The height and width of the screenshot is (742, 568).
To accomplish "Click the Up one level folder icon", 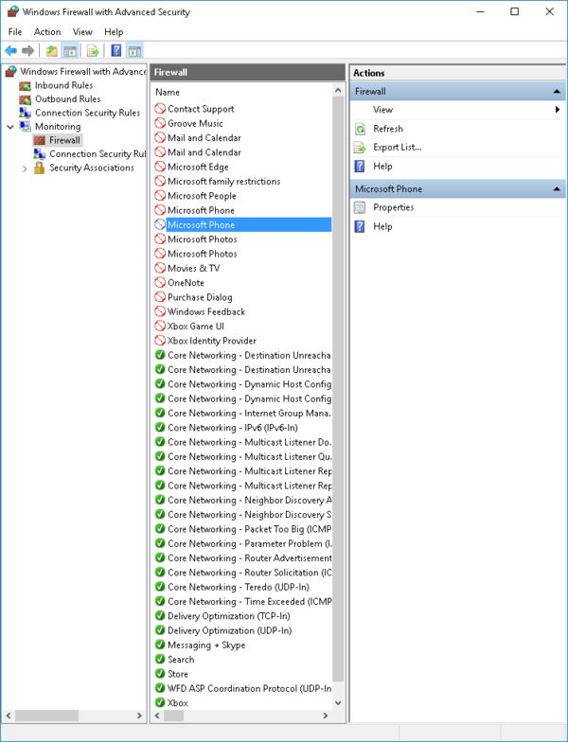I will [x=51, y=51].
